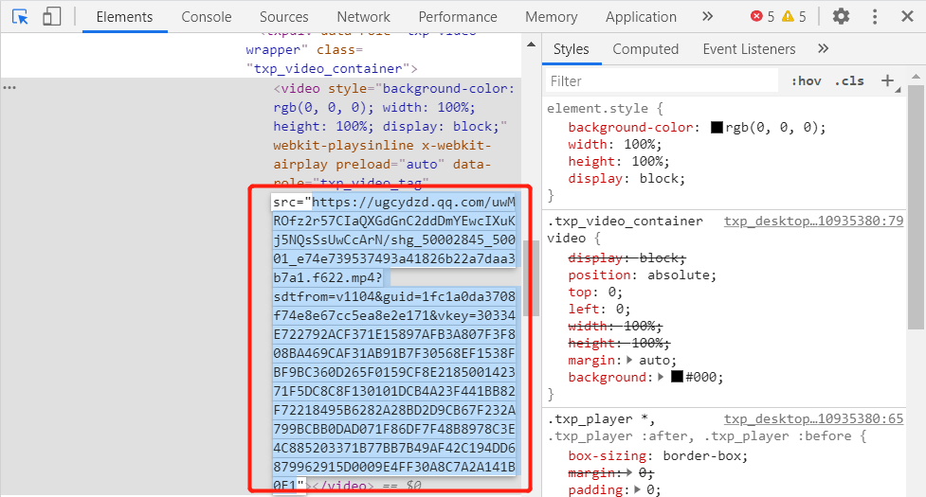Open txp_desktop…10935380:79 source link
Viewport: 926px width, 497px height.
(814, 221)
